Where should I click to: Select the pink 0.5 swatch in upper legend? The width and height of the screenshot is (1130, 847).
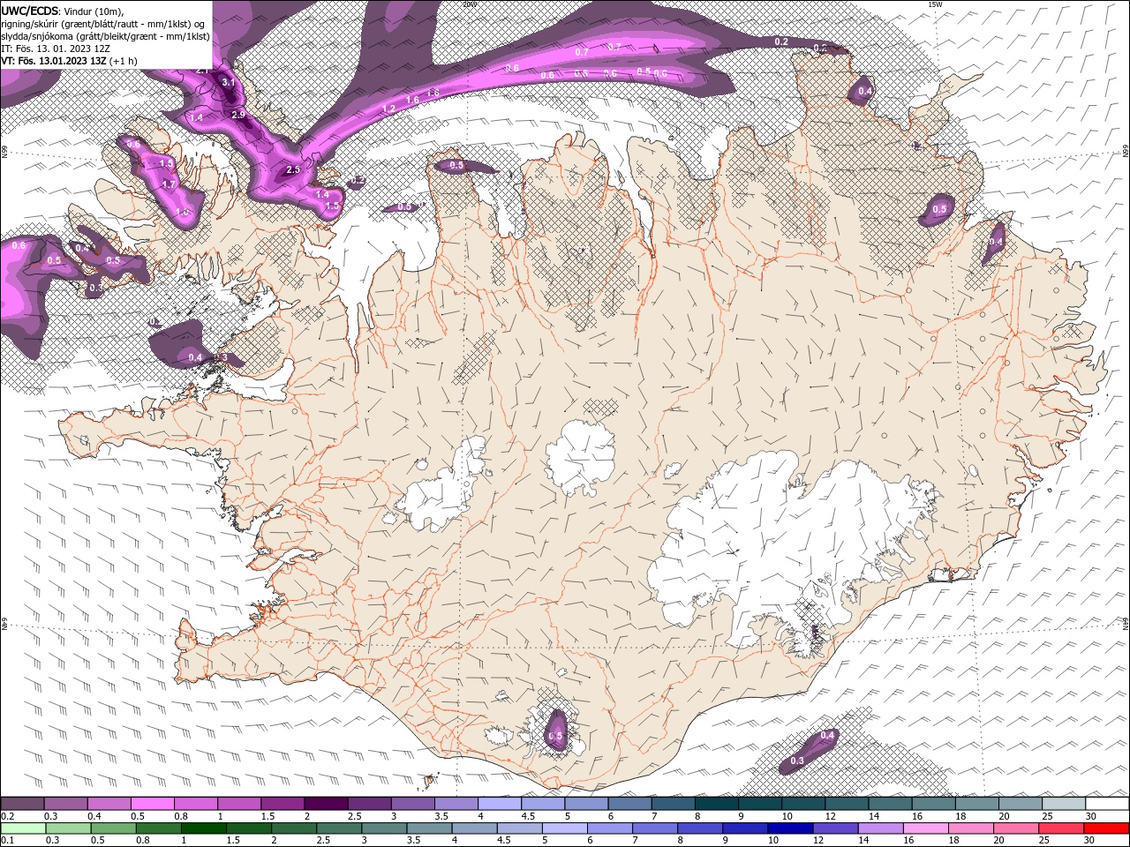(x=152, y=804)
